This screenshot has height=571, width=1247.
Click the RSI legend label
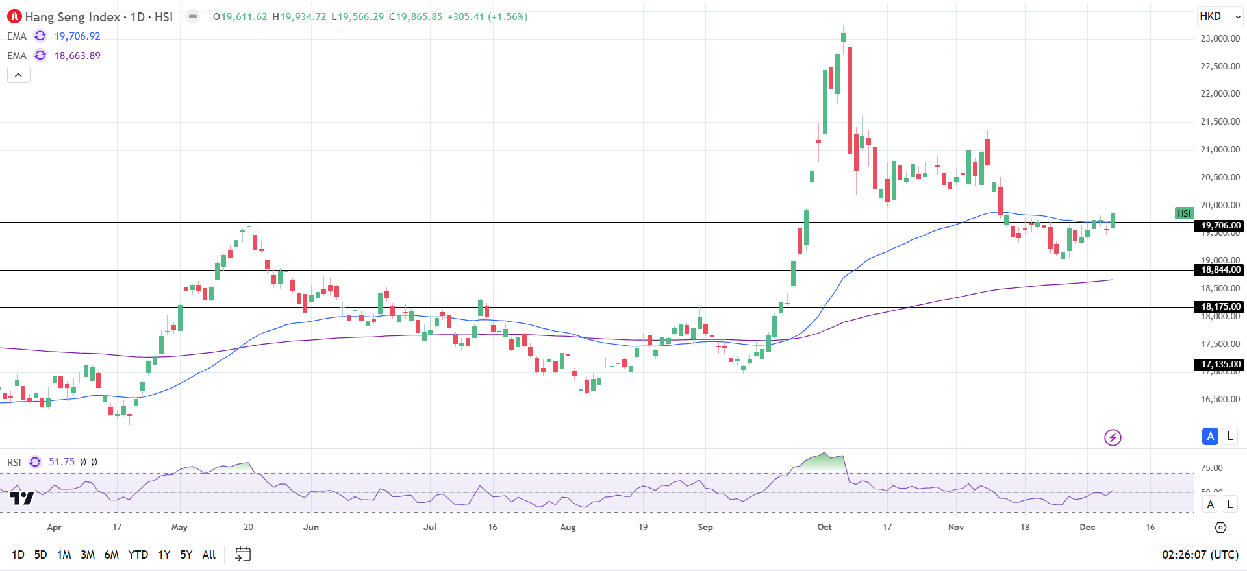[x=14, y=462]
